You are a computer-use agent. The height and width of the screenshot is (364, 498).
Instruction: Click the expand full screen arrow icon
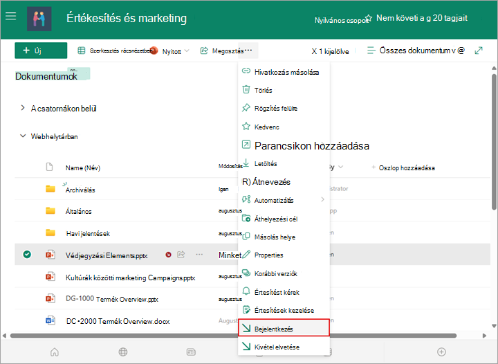click(x=479, y=51)
